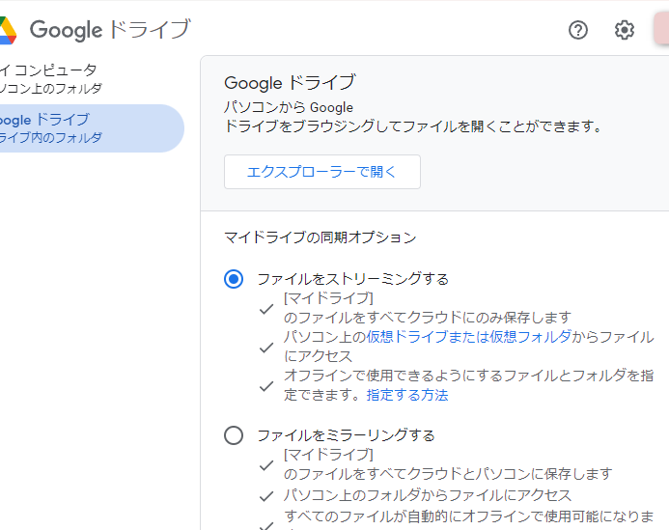669x530 pixels.
Task: Click the Google ドライブ section title
Action: [290, 83]
